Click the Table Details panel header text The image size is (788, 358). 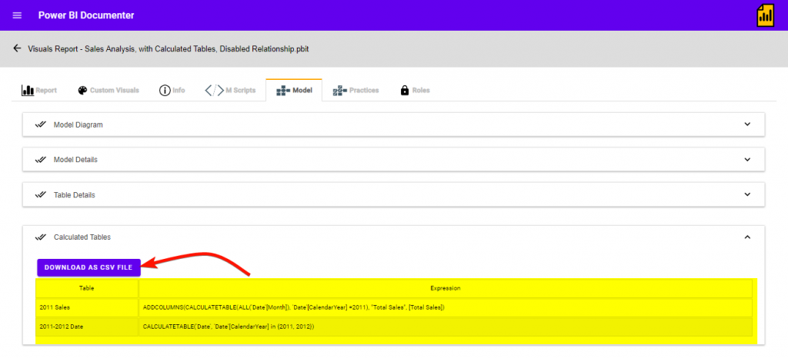point(75,195)
